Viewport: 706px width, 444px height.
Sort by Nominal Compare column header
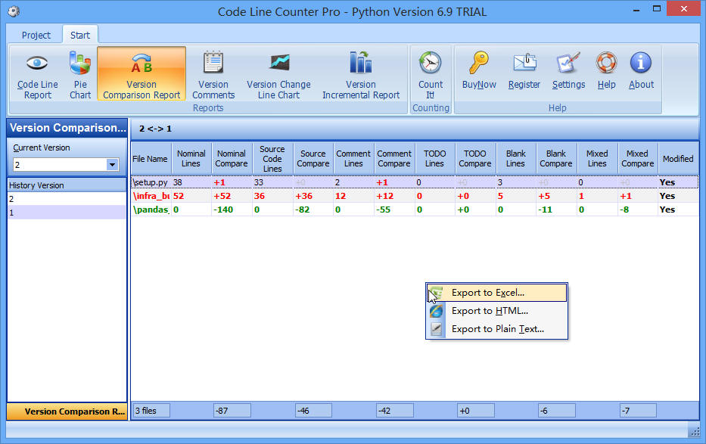232,159
